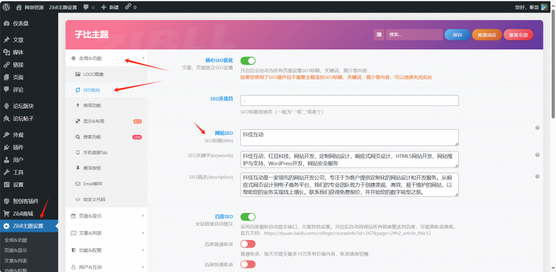
Task: Open the LOGO图像 tab
Action: pos(106,74)
